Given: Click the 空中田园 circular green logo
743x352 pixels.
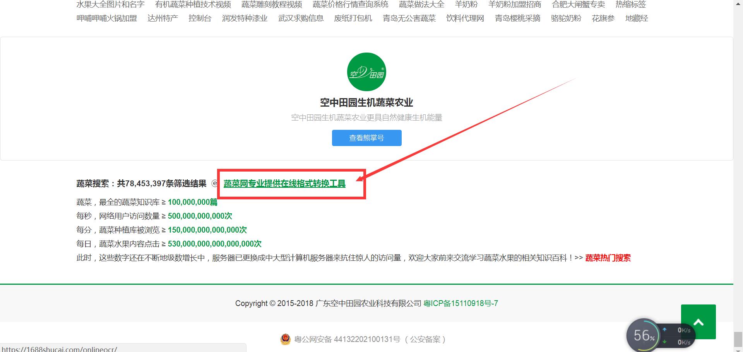Looking at the screenshot, I should coord(366,72).
